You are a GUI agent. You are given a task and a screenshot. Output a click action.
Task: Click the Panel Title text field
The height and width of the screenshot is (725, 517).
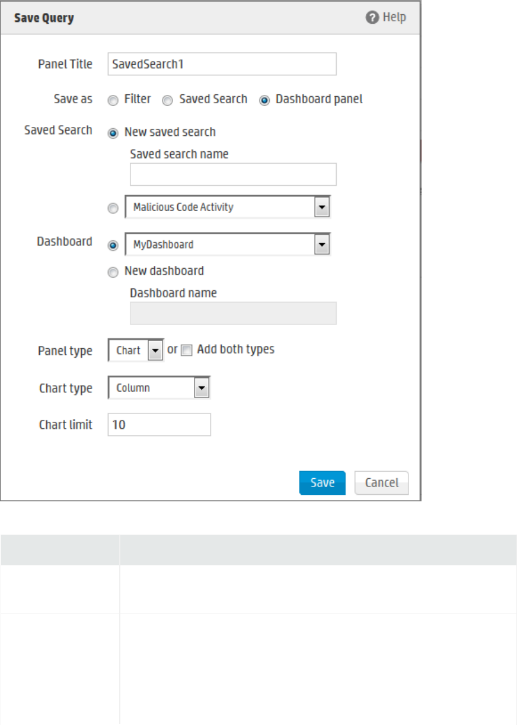[x=222, y=64]
